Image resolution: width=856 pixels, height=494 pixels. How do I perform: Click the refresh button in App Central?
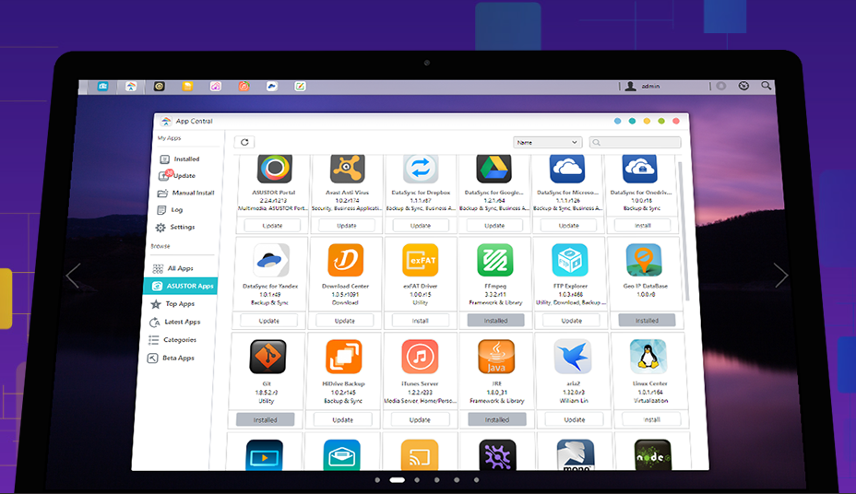click(x=244, y=142)
